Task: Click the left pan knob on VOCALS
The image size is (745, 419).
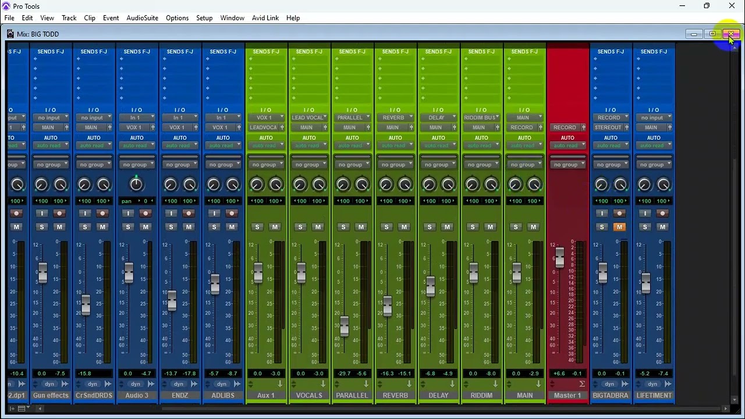Action: (300, 184)
